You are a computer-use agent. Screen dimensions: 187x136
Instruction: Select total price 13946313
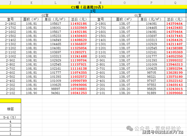click(x=175, y=64)
